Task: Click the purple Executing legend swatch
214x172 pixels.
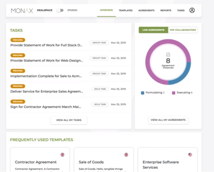Action: [x=174, y=93]
